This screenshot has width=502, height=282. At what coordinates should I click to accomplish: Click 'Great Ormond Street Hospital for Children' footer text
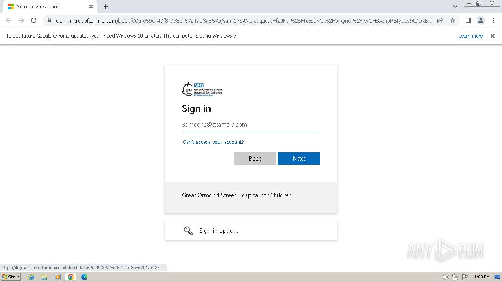(x=237, y=195)
